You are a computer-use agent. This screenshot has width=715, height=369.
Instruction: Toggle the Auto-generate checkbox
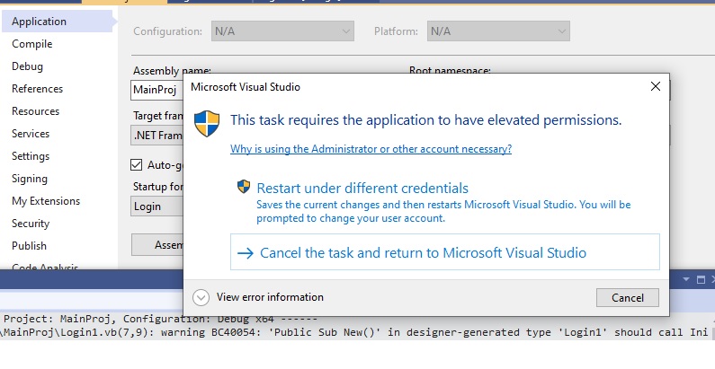tap(137, 165)
